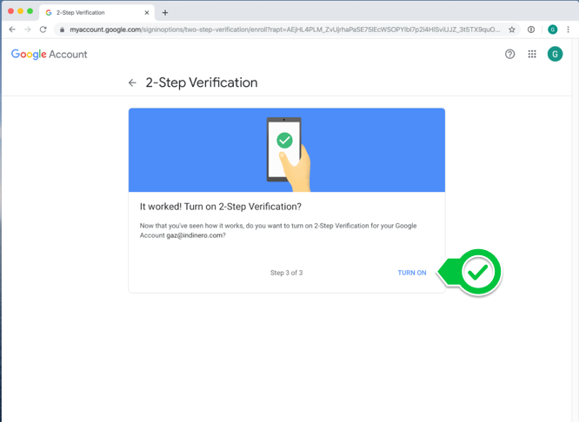Screen dimensions: 579x422
Task: Click the extension icon next to bookmark star
Action: [x=531, y=30]
